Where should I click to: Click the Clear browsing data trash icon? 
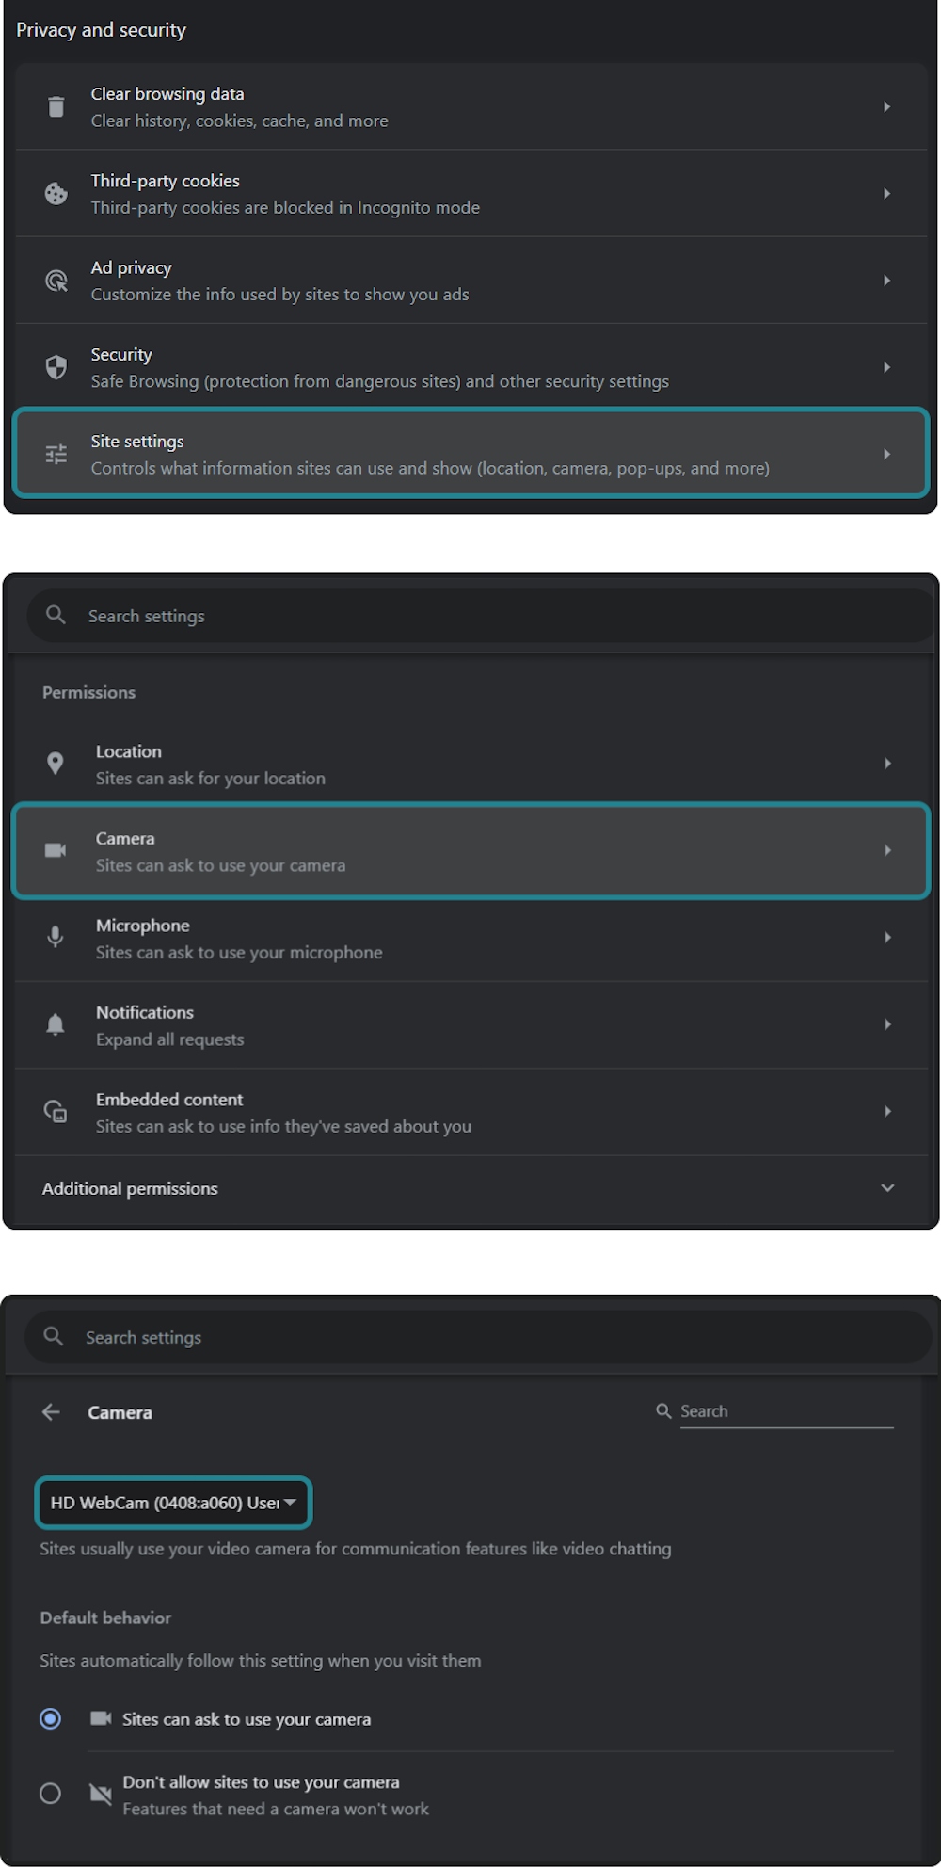[56, 106]
